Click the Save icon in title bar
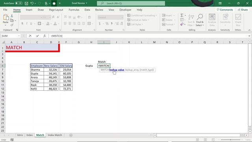The width and height of the screenshot is (252, 142). (26, 3)
